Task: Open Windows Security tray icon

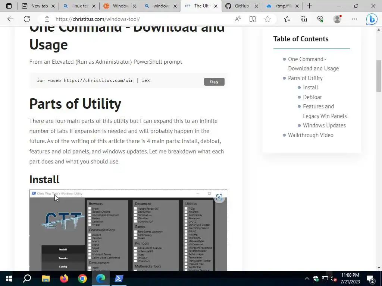Action: pos(316,279)
